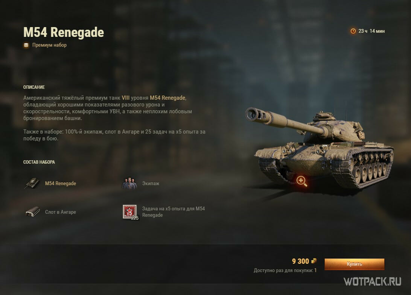This screenshot has height=295, width=411.
Task: Buy the bundle with Купить button
Action: [355, 264]
